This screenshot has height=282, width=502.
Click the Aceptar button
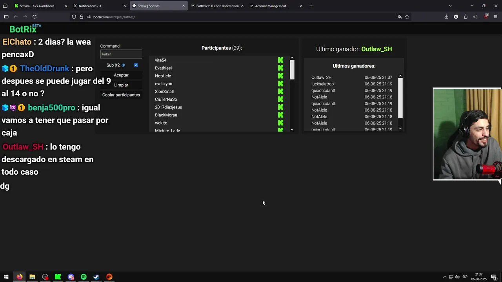click(121, 75)
